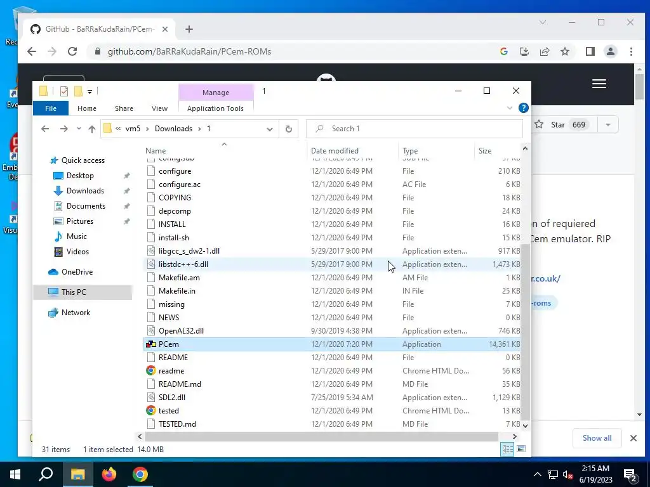This screenshot has height=487, width=650.
Task: Open Pictures in the navigation pane
Action: pos(79,221)
